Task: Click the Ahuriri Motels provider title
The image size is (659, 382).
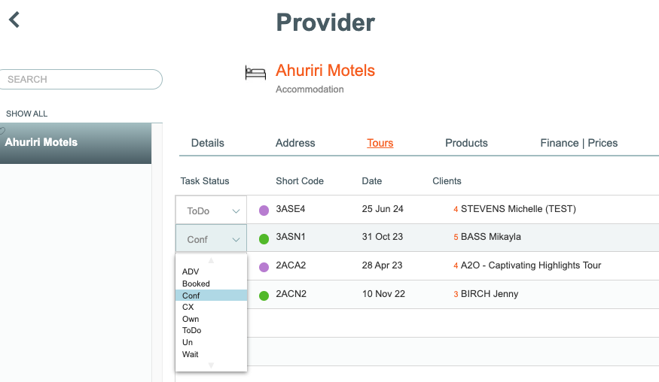Action: click(x=325, y=70)
